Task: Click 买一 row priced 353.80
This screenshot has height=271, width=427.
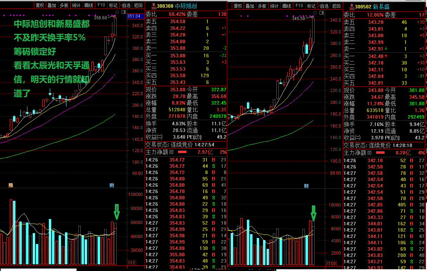Action: coord(186,56)
